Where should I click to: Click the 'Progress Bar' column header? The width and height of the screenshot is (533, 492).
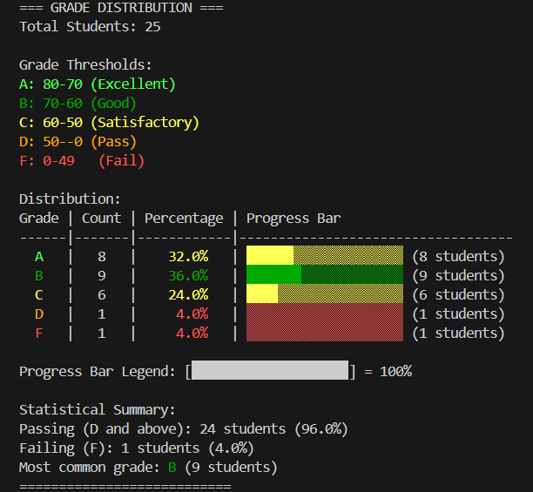(x=293, y=219)
